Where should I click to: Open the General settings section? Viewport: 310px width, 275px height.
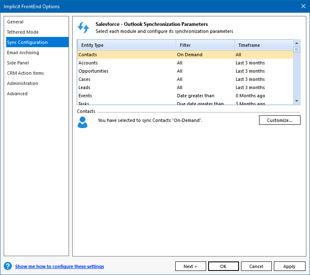pos(15,22)
